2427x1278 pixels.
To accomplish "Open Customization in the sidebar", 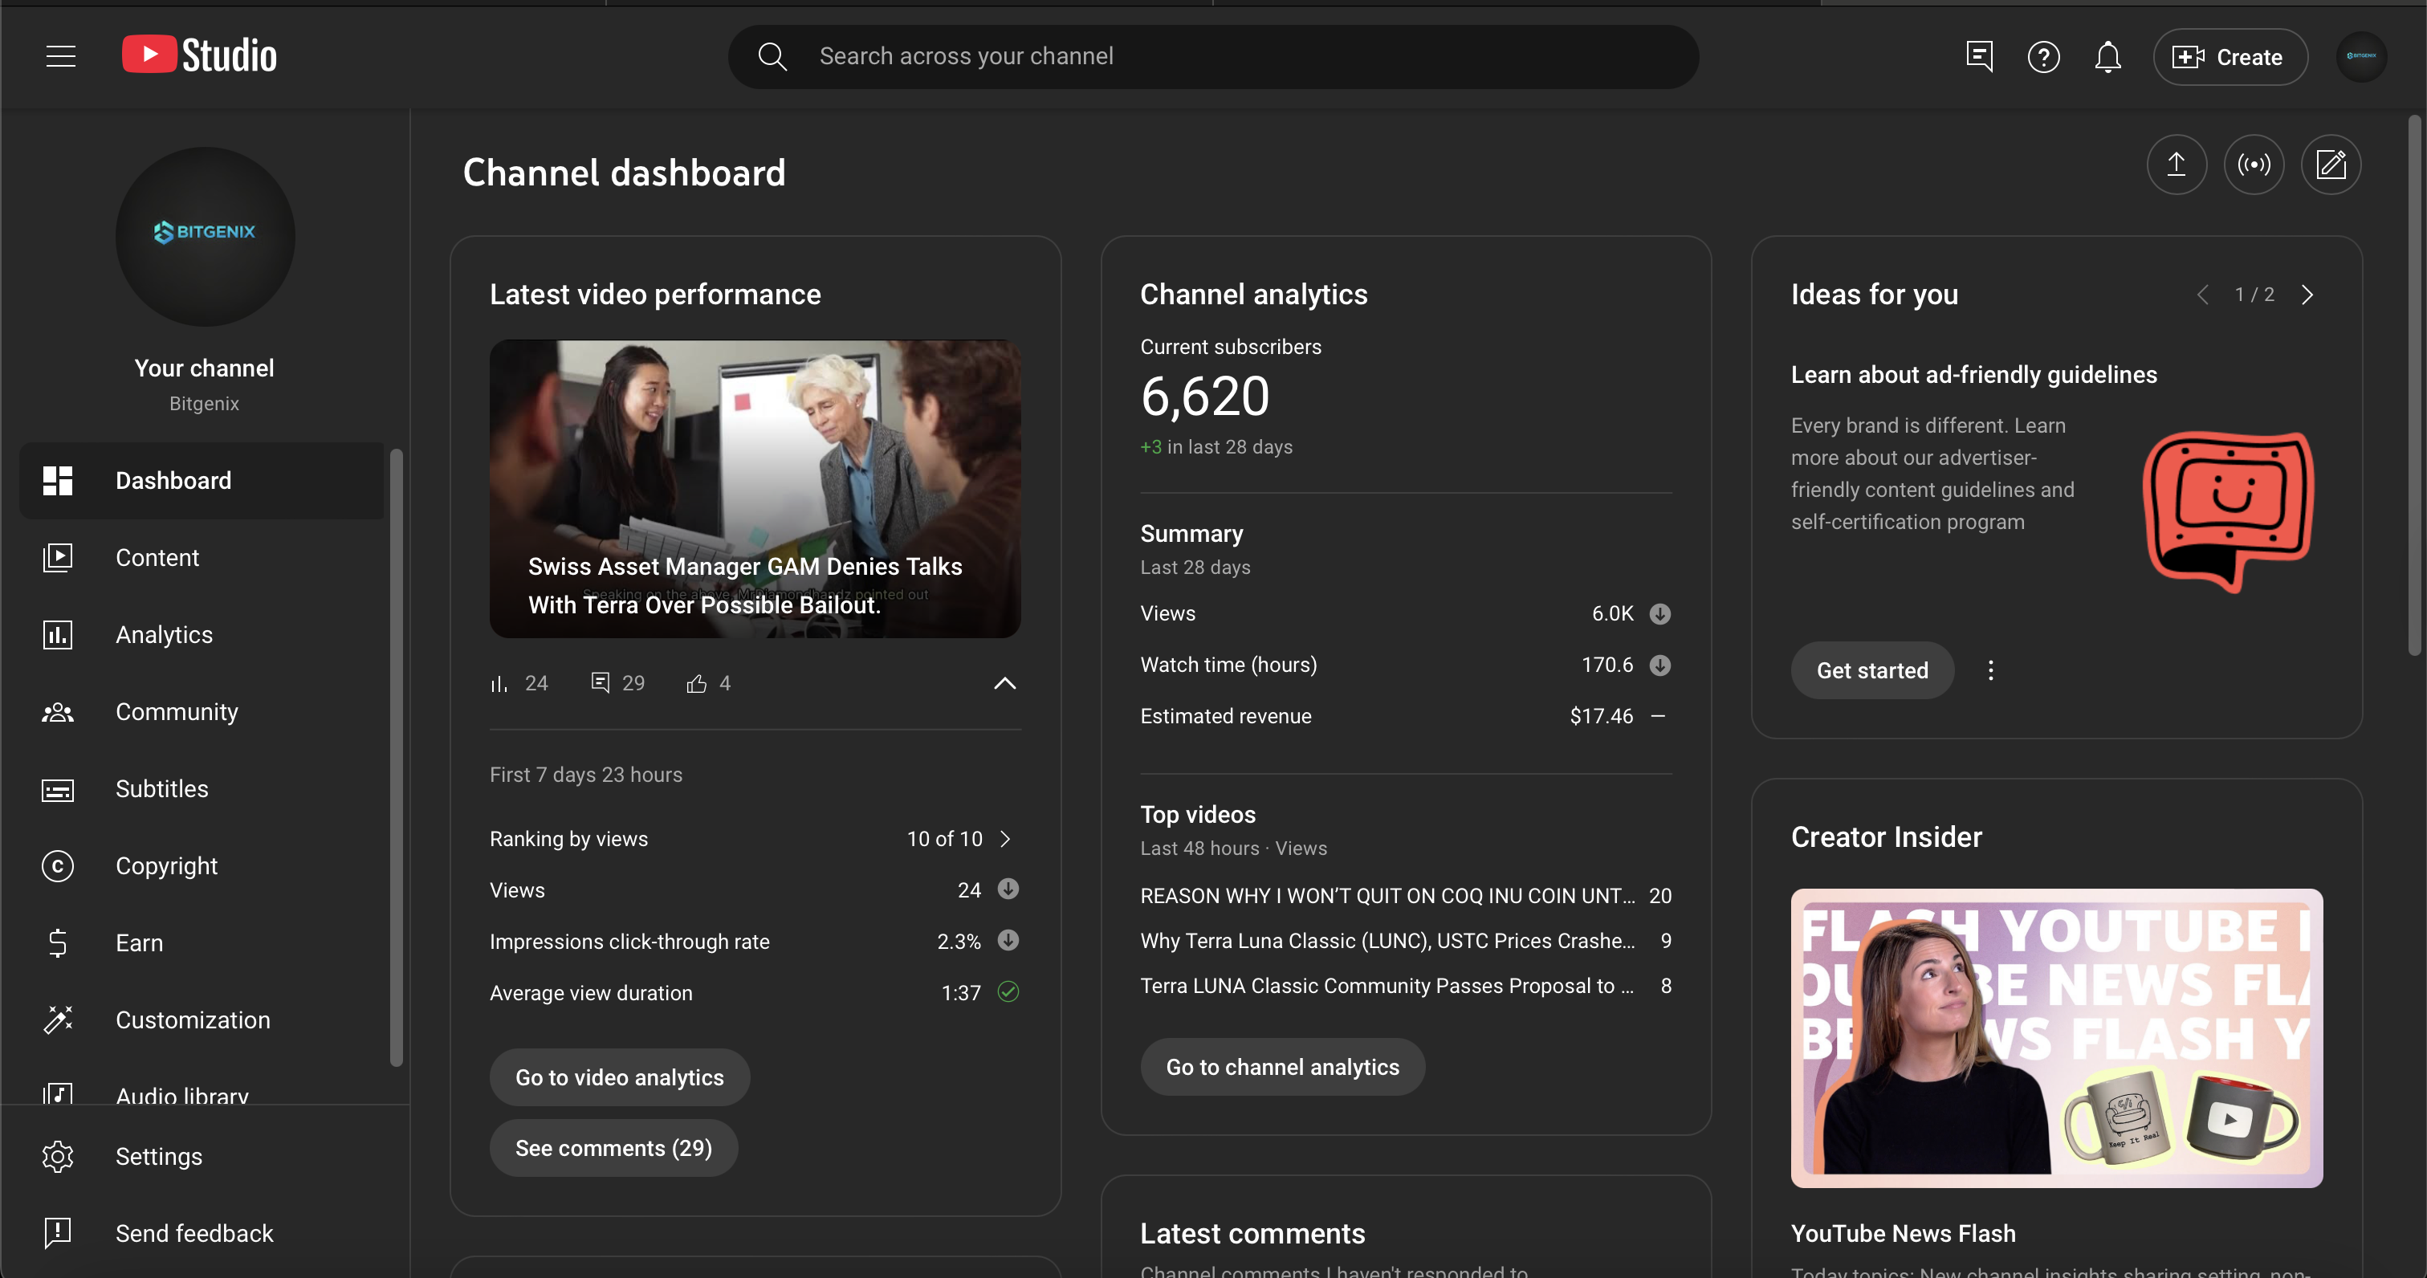I will point(202,1020).
